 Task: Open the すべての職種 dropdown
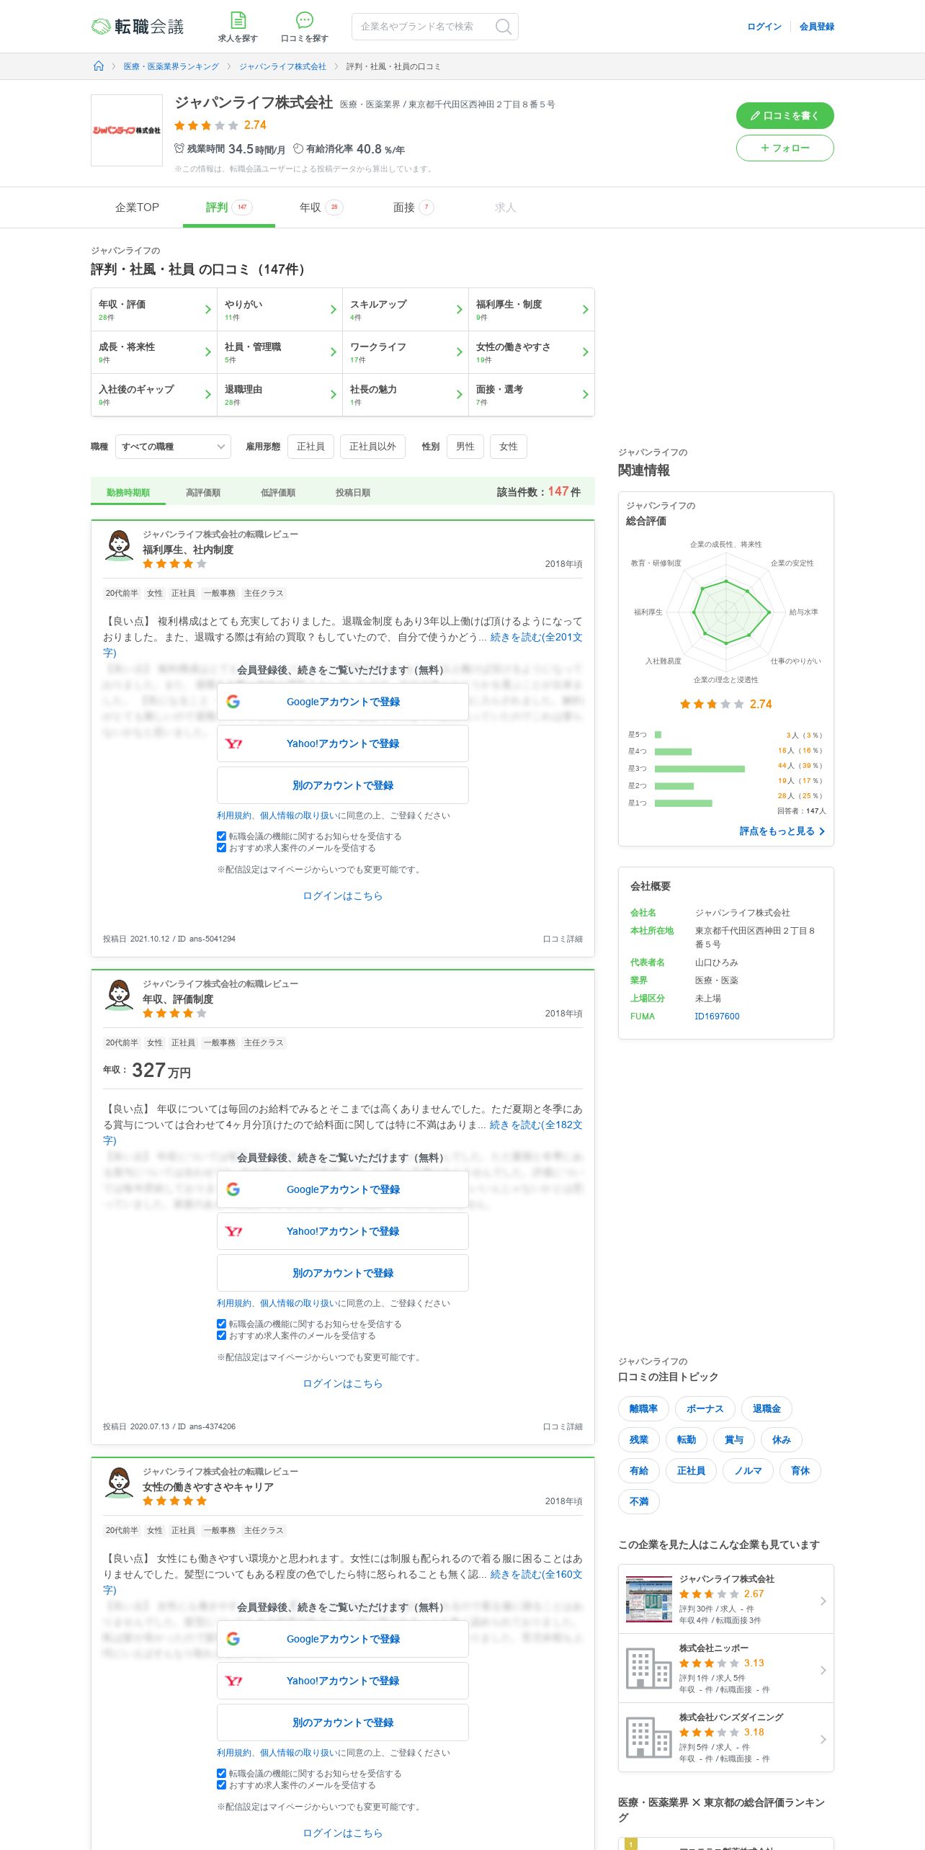(x=173, y=447)
